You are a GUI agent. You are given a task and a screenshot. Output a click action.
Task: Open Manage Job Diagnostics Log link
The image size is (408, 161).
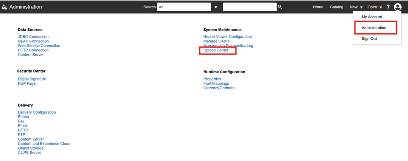pos(228,45)
